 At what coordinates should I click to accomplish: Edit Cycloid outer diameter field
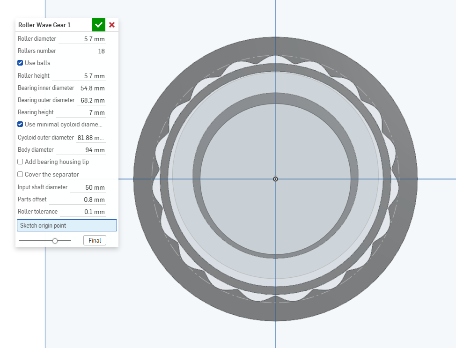tap(91, 138)
